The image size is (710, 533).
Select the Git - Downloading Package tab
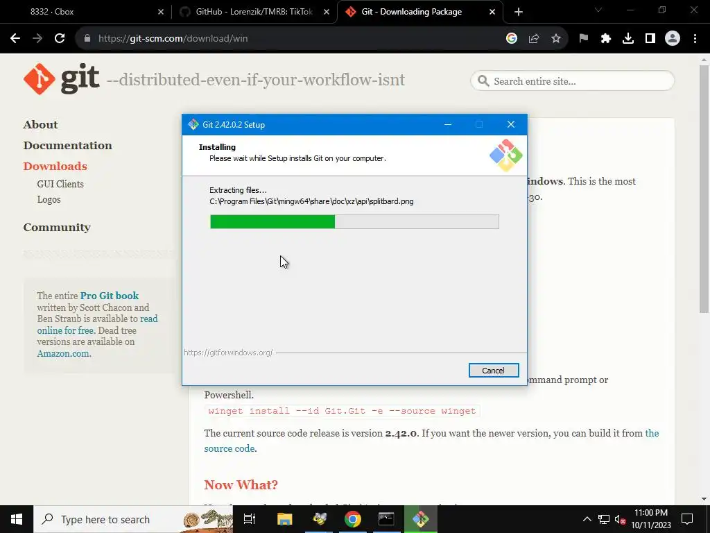420,12
